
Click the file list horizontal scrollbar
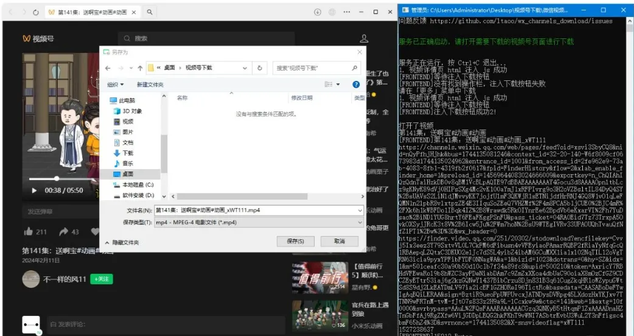tap(242, 197)
